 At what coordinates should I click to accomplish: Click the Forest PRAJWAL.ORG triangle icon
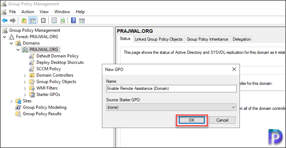11,37
